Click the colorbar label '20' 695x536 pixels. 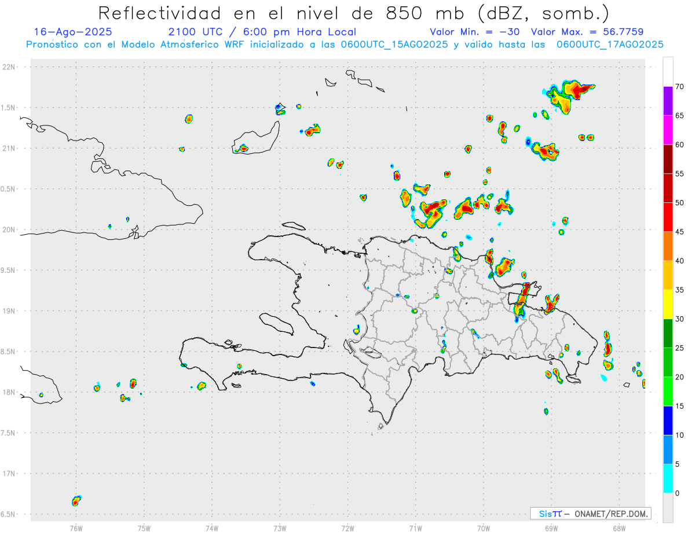679,377
